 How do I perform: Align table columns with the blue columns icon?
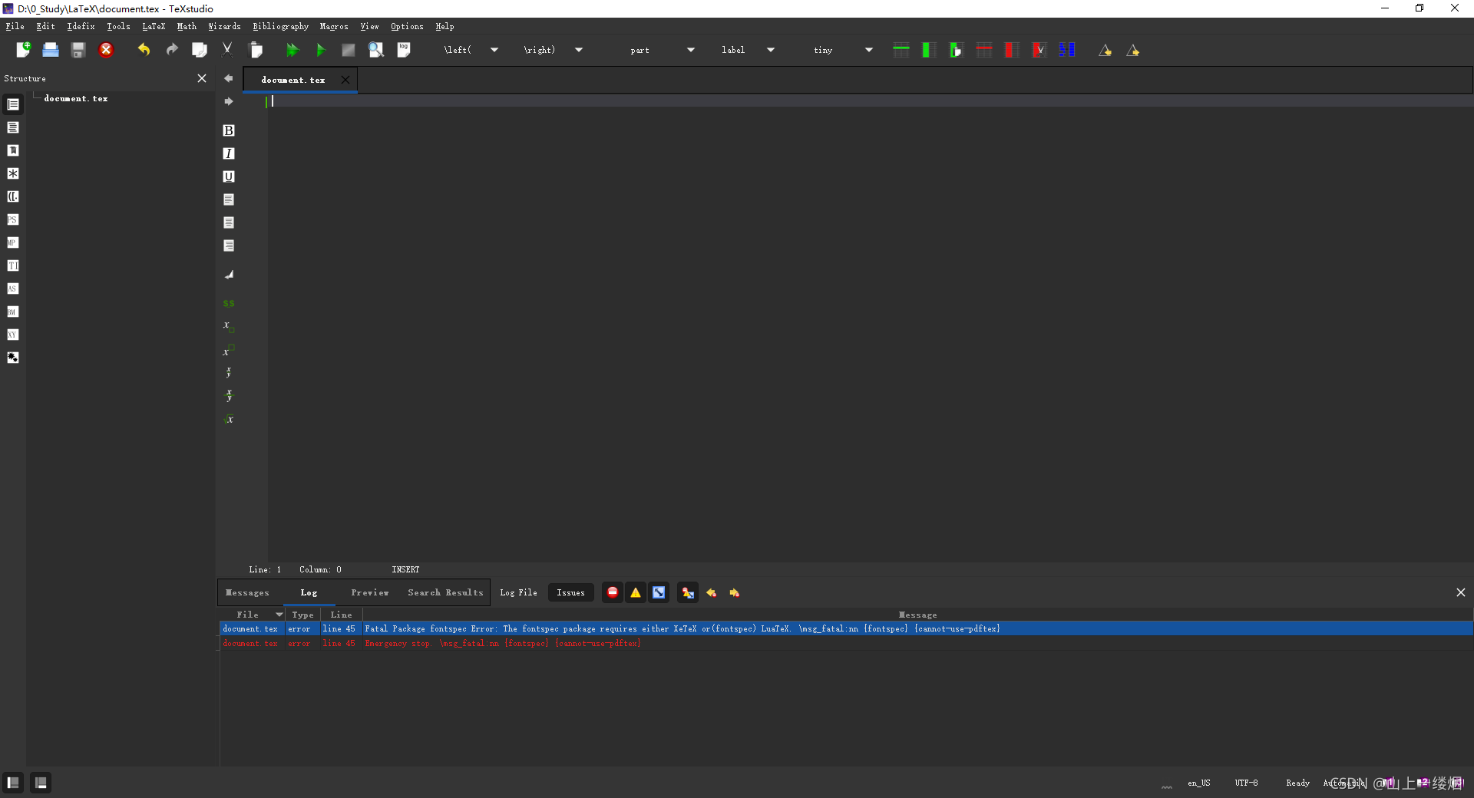(x=1067, y=50)
